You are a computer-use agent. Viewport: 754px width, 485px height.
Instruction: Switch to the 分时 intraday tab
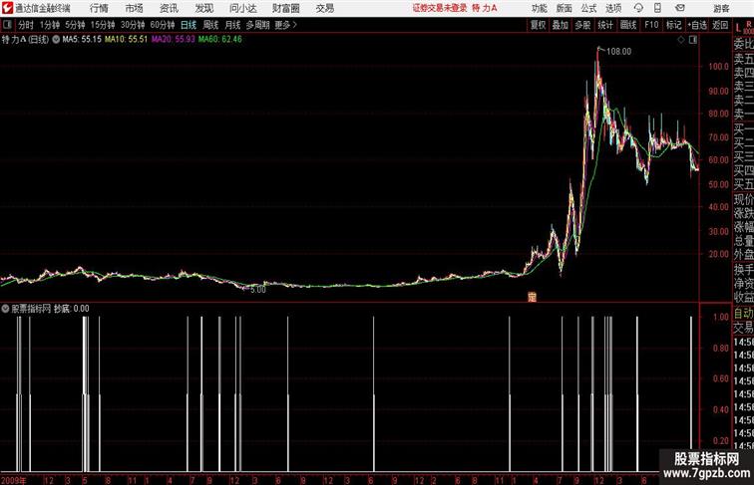[26, 25]
